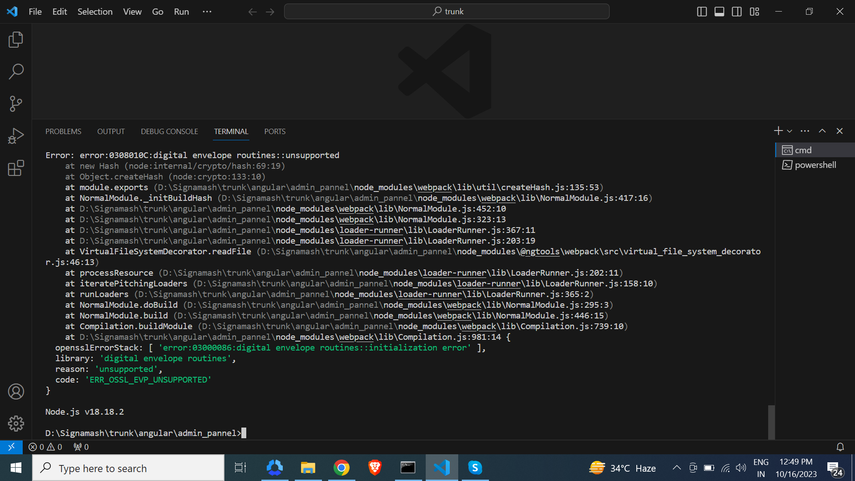Viewport: 855px width, 481px height.
Task: Open Skype from the taskbar
Action: [x=475, y=468]
